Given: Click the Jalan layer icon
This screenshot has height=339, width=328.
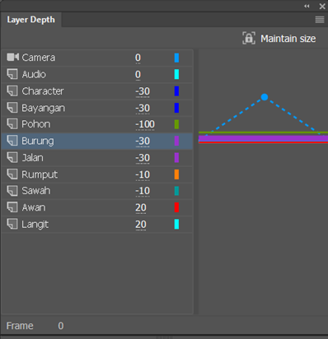Looking at the screenshot, I should [12, 158].
